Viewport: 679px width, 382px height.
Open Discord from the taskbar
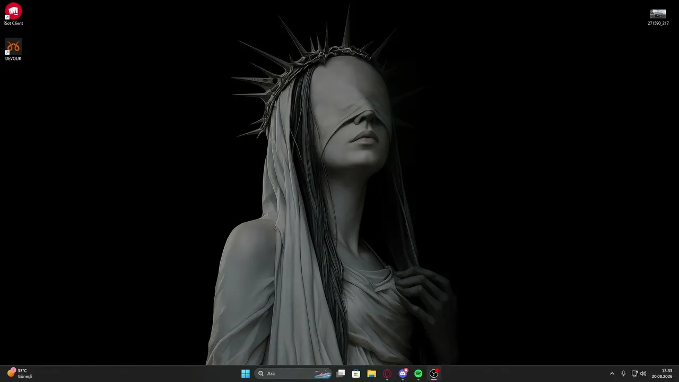[x=403, y=374]
